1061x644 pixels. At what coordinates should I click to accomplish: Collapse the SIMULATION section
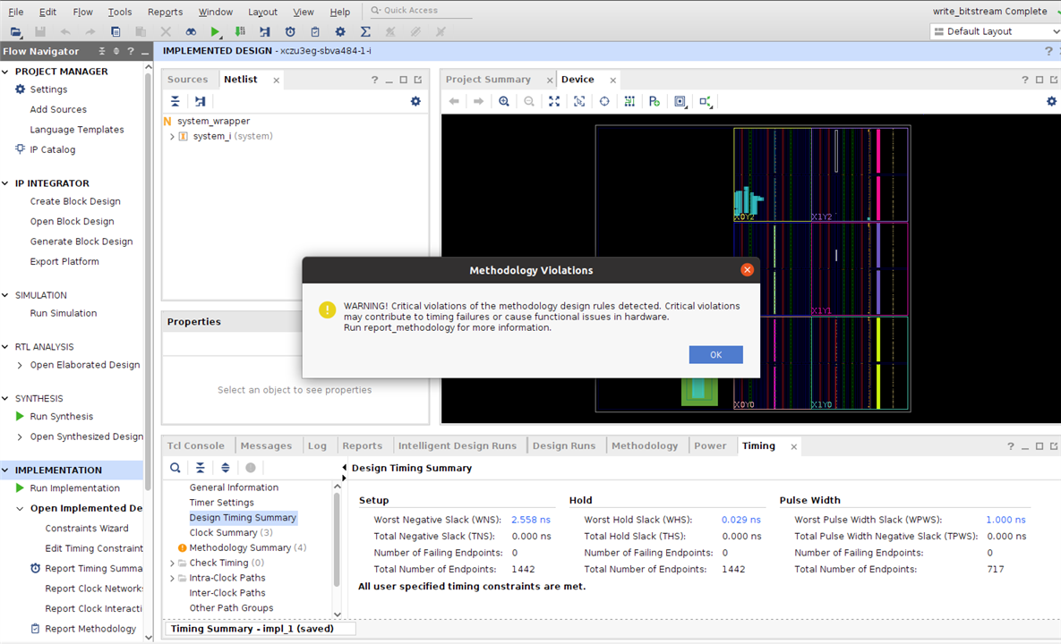pyautogui.click(x=5, y=295)
